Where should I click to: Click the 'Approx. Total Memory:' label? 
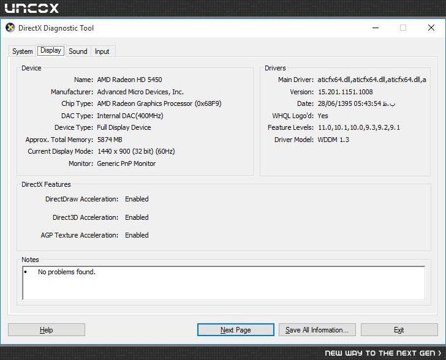[x=59, y=140]
